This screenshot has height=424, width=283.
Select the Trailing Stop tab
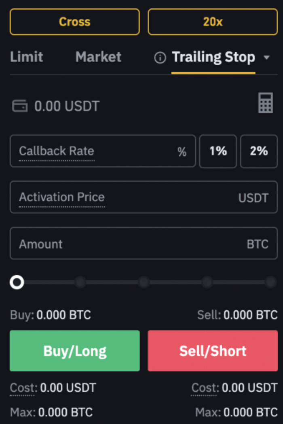(213, 57)
